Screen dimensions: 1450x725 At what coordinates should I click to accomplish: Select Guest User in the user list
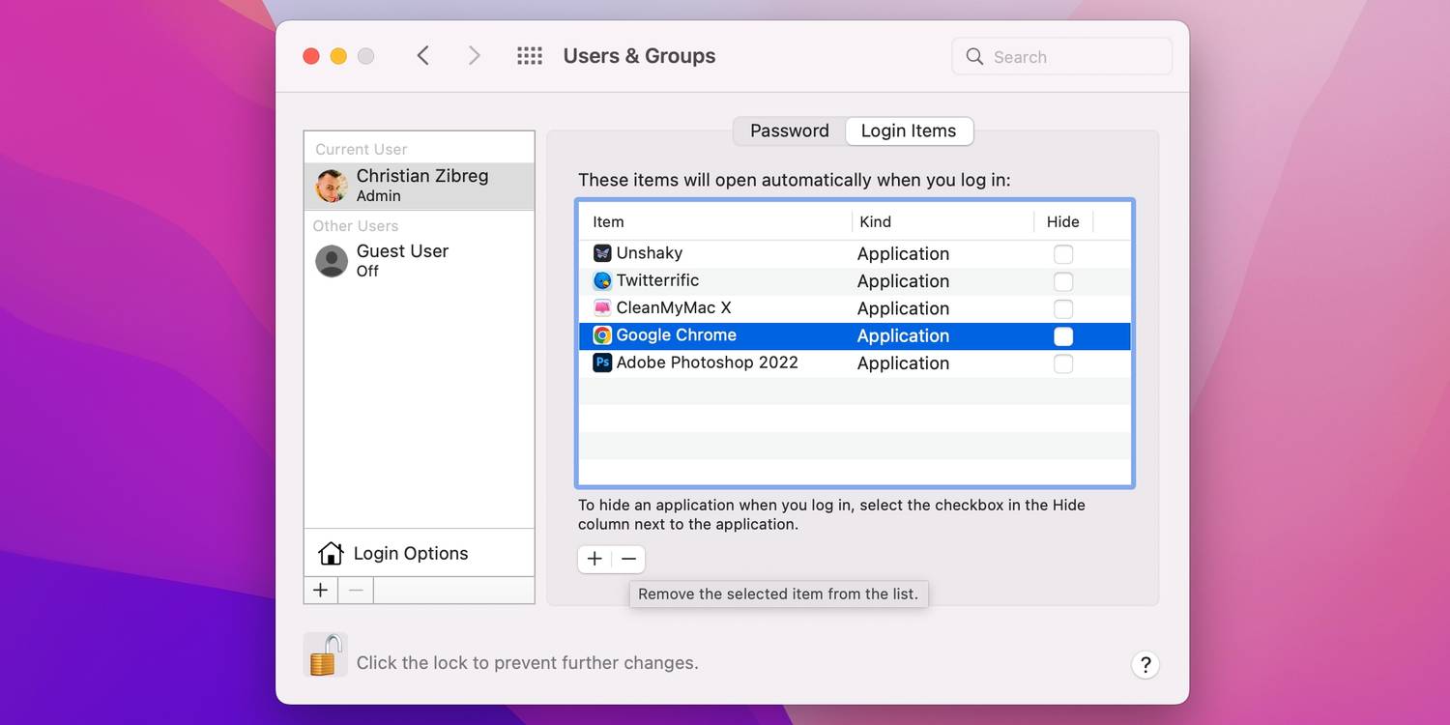(x=402, y=260)
